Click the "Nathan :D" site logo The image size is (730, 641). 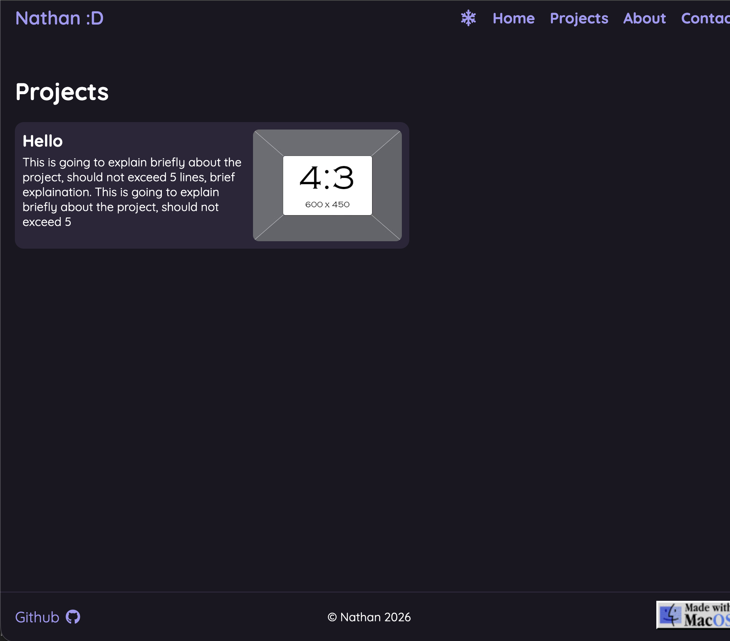click(60, 18)
